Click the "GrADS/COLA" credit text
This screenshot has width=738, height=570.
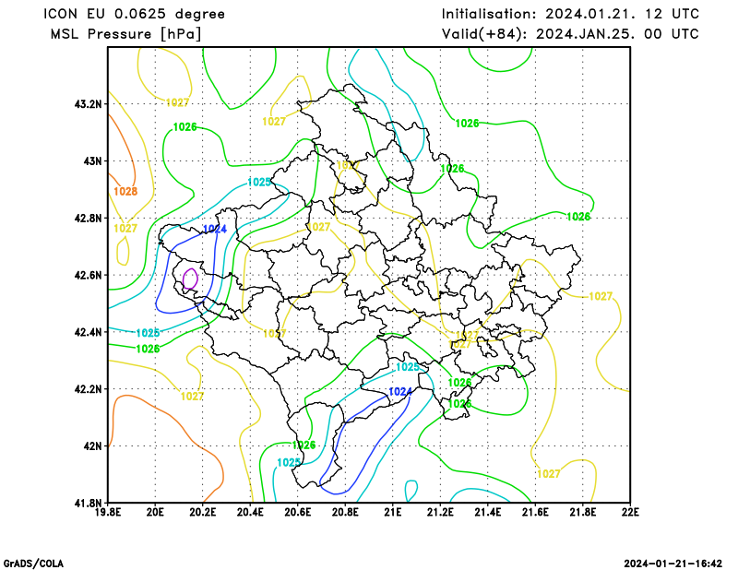tap(33, 564)
